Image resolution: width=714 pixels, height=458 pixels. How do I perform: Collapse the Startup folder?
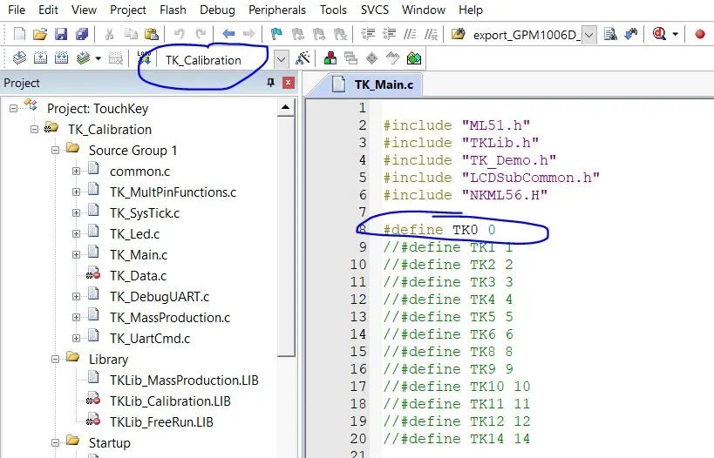coord(55,442)
